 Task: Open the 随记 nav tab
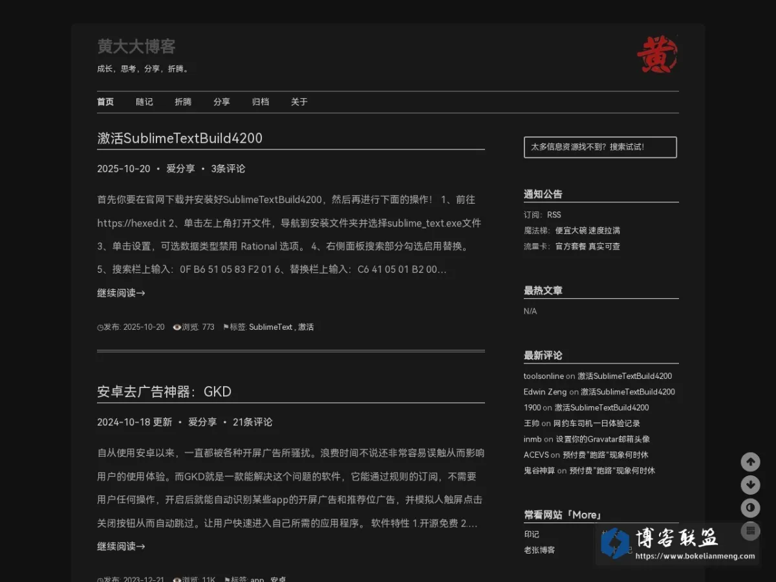144,102
